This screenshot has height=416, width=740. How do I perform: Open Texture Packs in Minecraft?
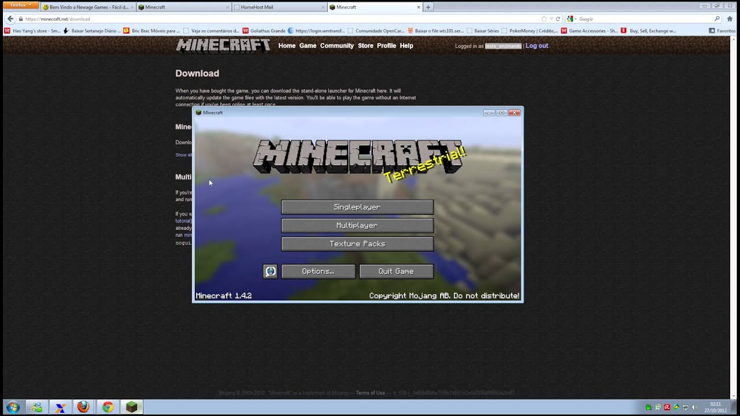point(357,244)
